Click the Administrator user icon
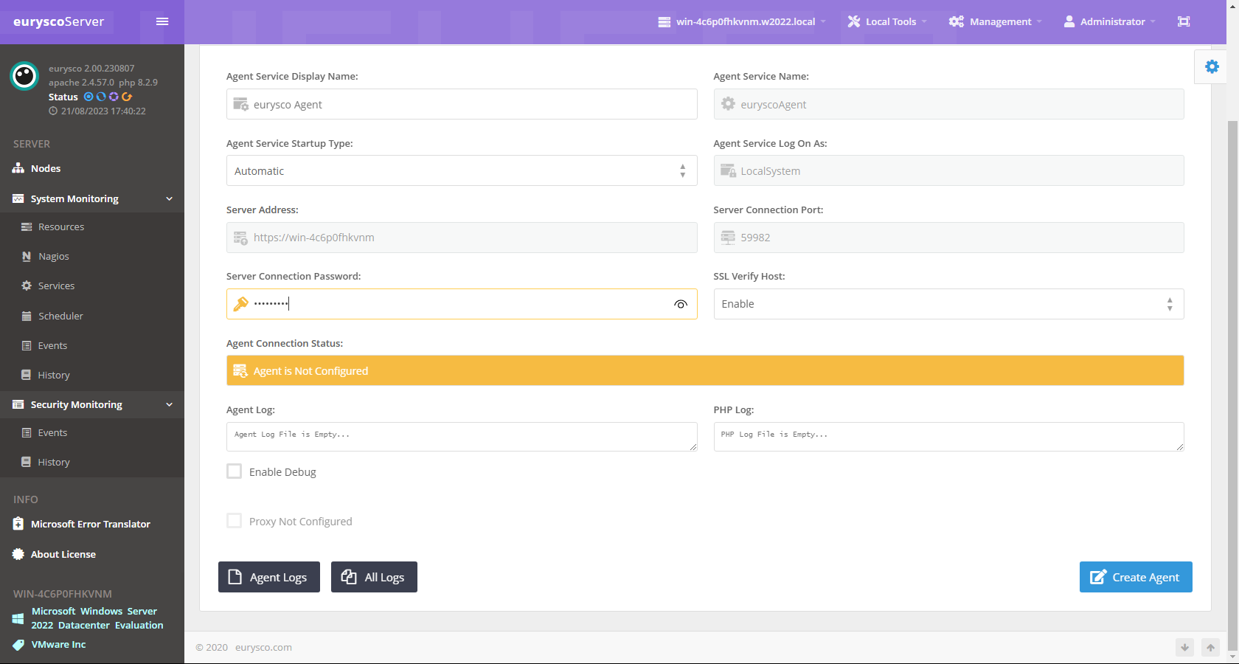Screen dimensions: 1239x664 point(1069,21)
